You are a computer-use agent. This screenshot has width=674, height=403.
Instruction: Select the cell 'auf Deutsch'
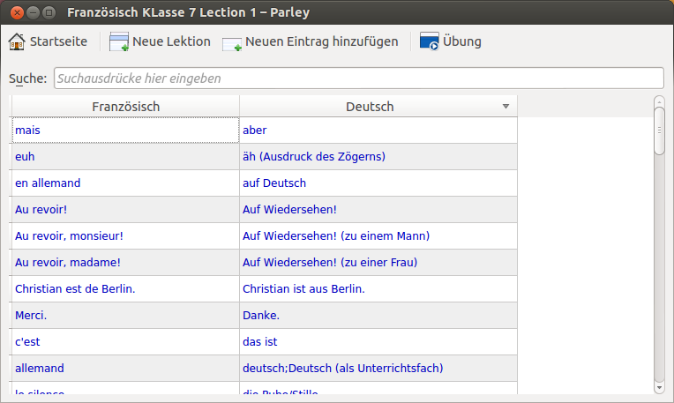pyautogui.click(x=378, y=183)
